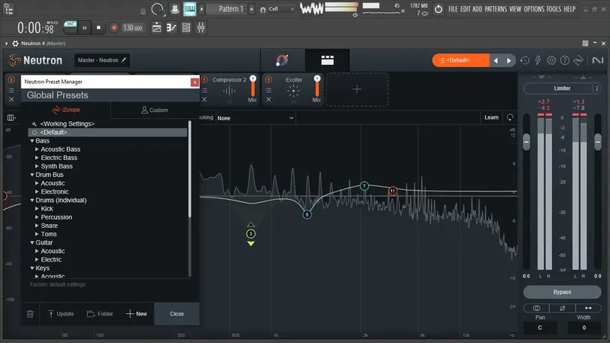610x343 pixels.
Task: Open the mixer view icon
Action: point(201,27)
